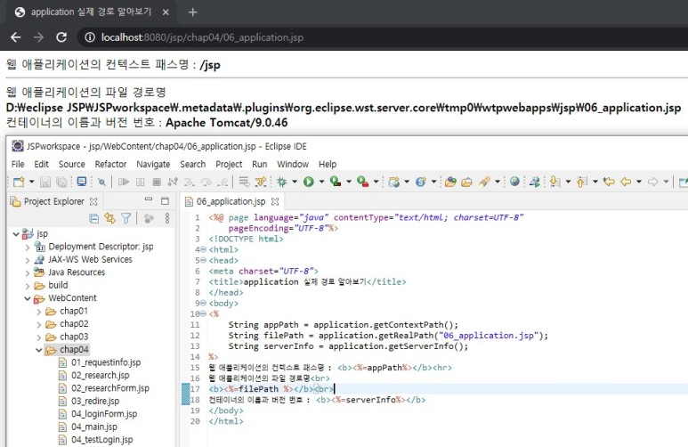
Task: Open the Project menu
Action: pos(229,164)
